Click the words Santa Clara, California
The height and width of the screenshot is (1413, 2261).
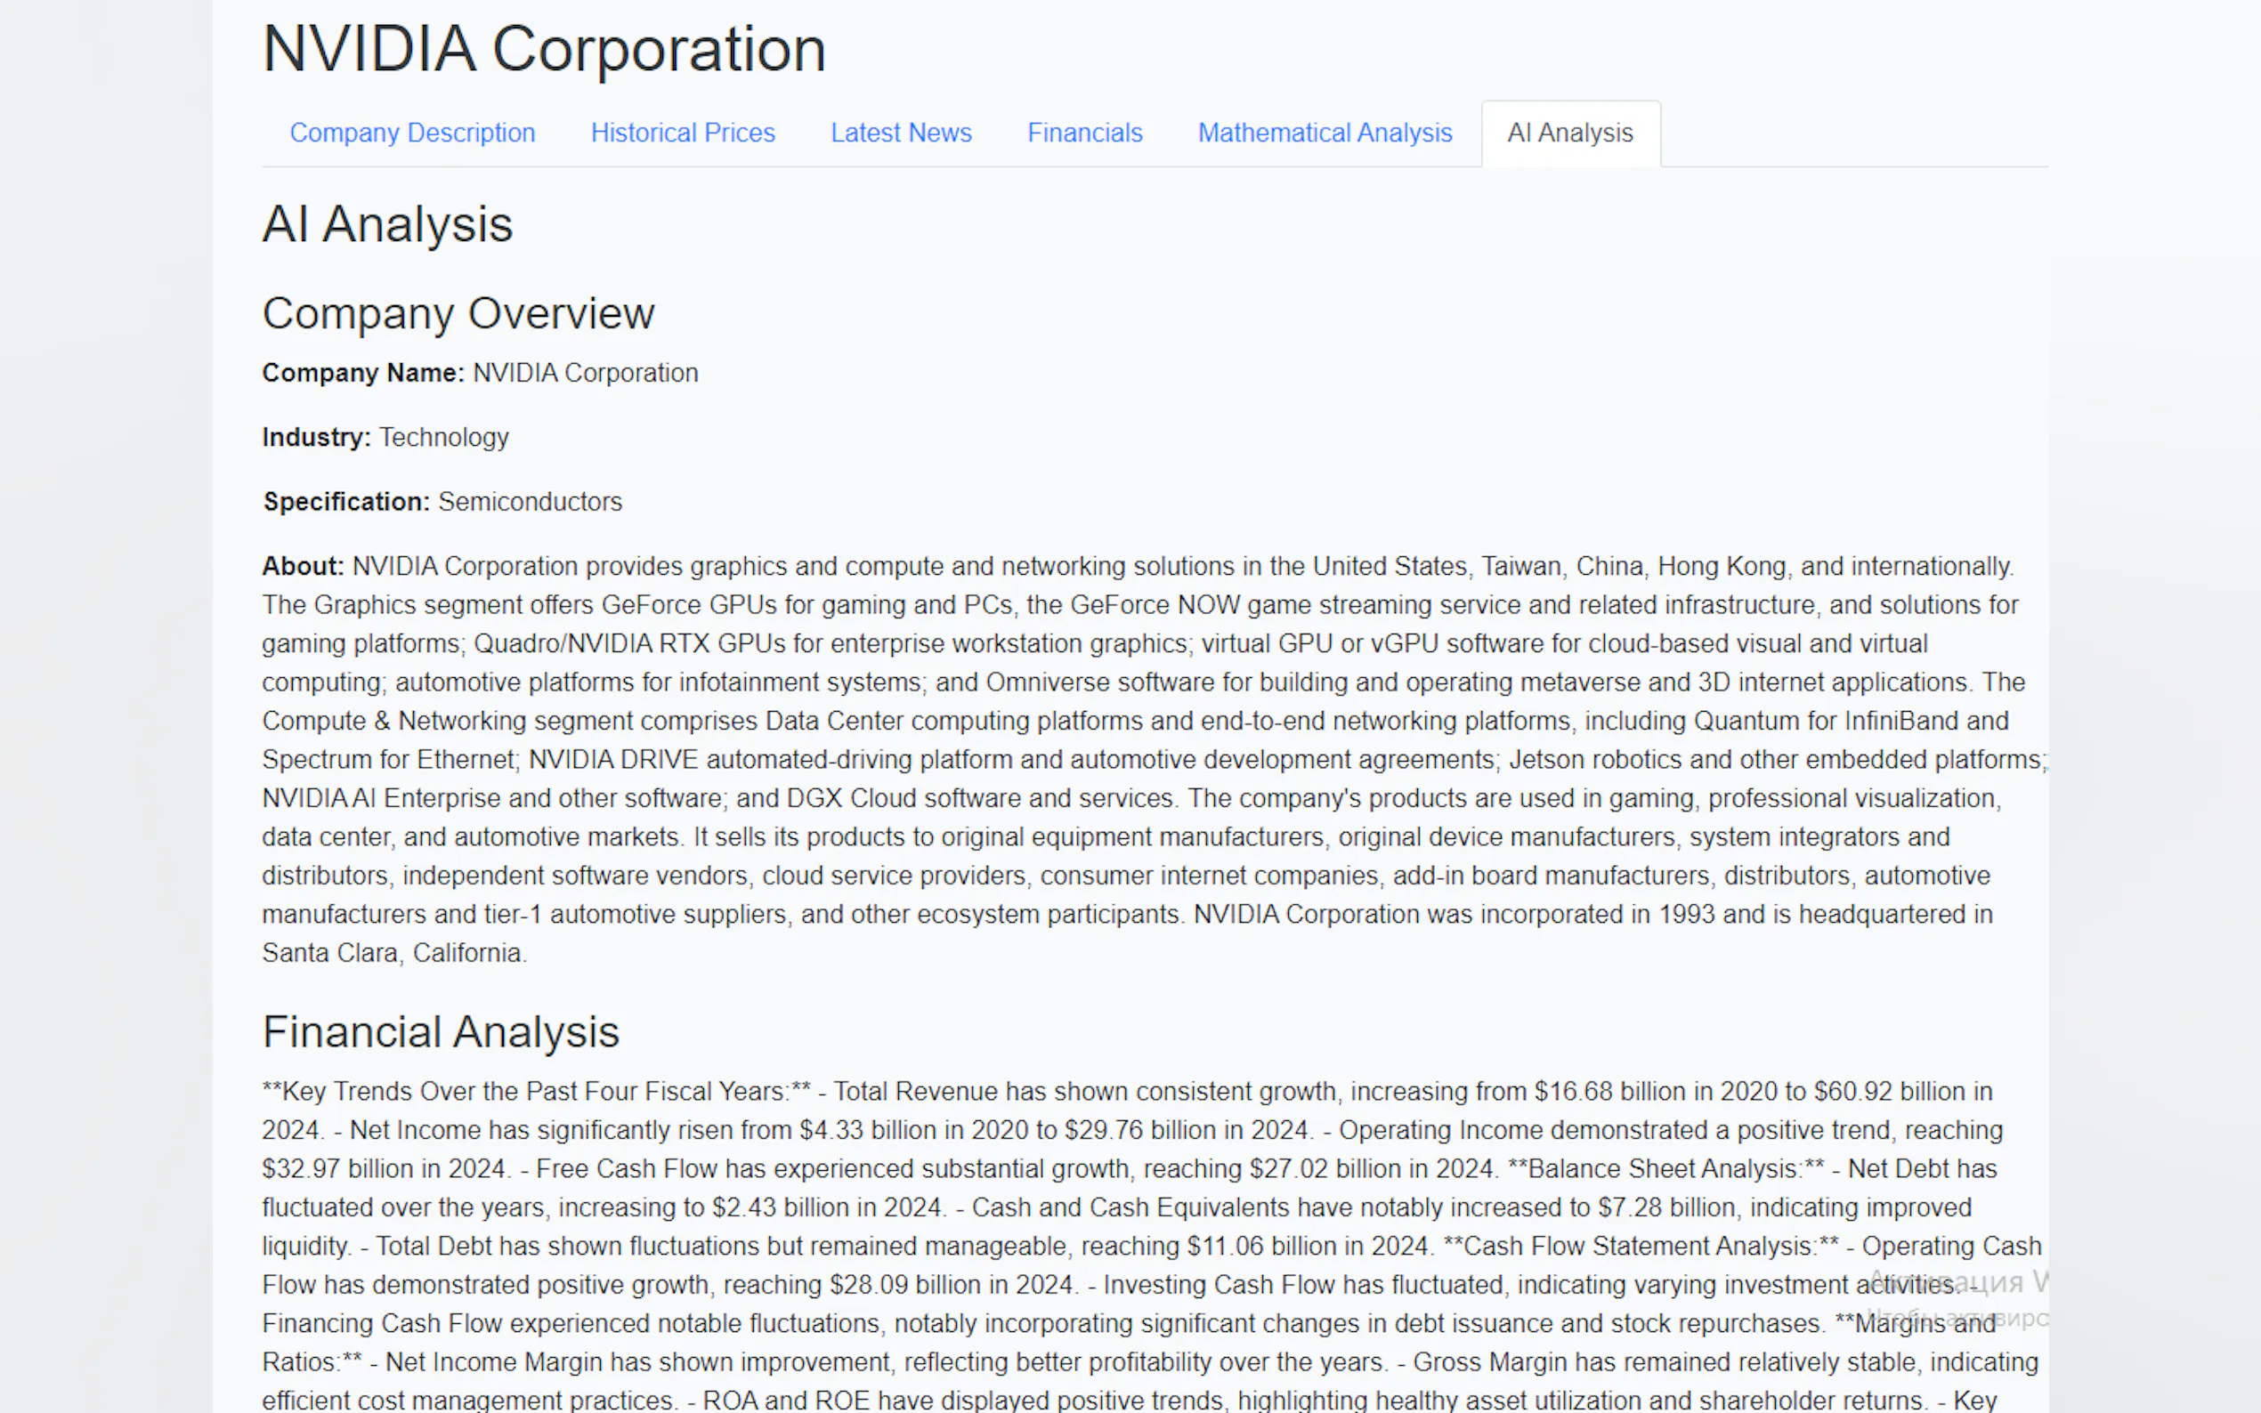[393, 953]
